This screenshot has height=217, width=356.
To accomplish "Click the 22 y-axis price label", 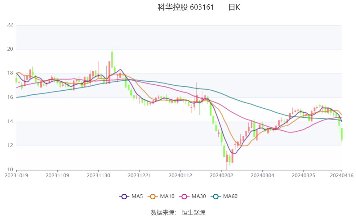I will (x=10, y=25).
